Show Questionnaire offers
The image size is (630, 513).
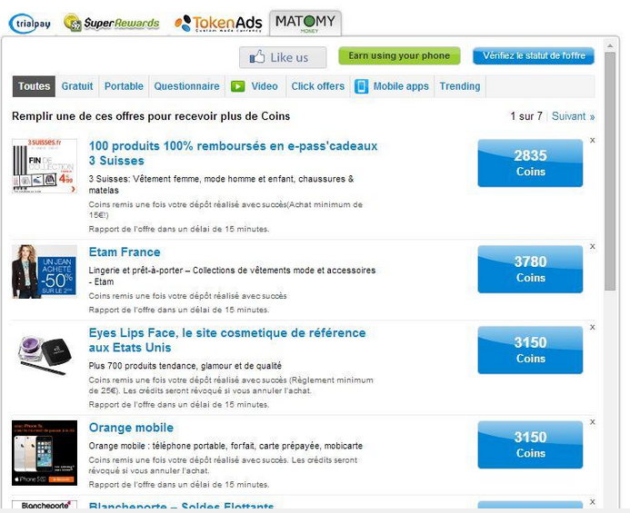187,86
